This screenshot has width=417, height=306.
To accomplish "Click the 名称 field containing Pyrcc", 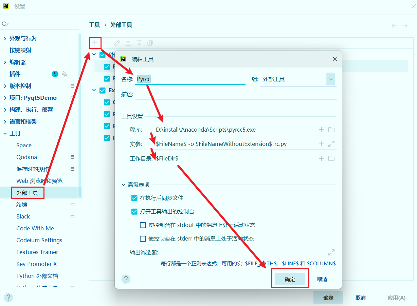I will tap(190, 79).
